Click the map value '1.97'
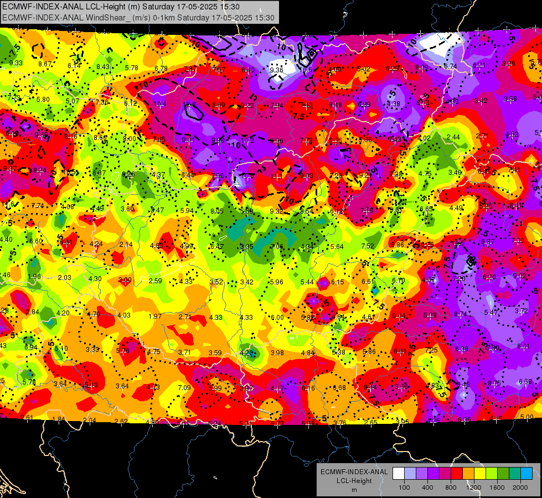 point(155,316)
